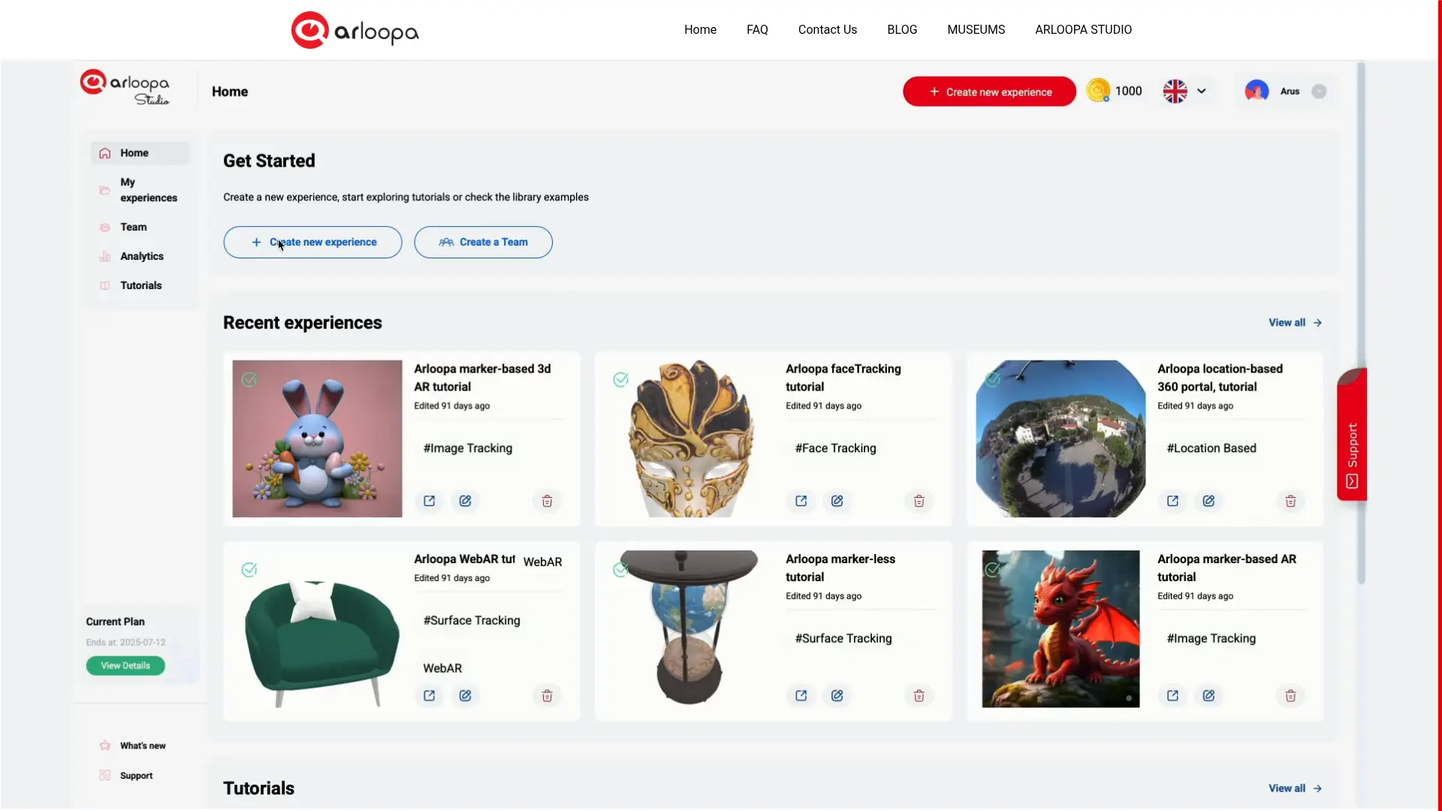1442x811 pixels.
Task: Go to MUSEUMS in the top navigation
Action: click(976, 29)
